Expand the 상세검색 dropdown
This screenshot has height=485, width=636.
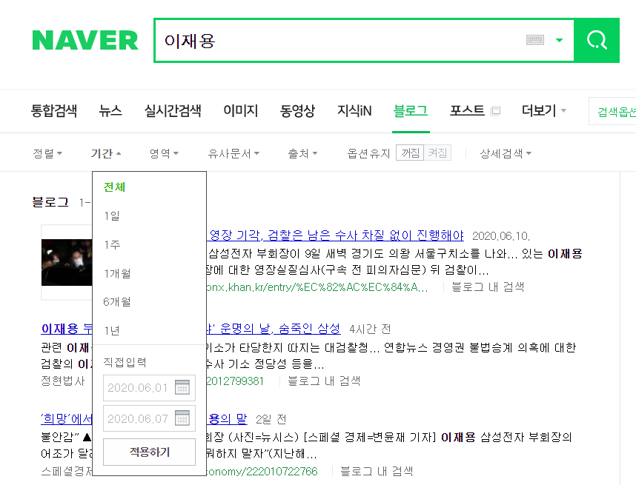tap(506, 153)
